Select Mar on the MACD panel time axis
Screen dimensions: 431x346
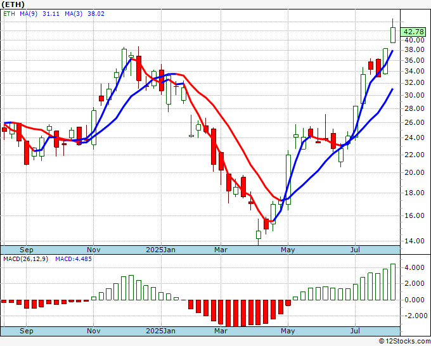point(221,331)
